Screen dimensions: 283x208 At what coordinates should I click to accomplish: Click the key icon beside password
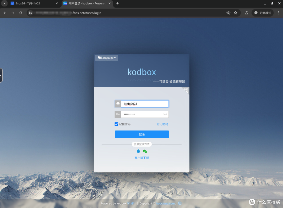[x=118, y=114]
